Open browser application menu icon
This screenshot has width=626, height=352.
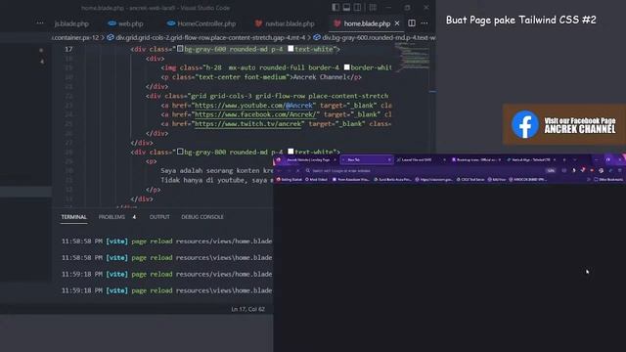click(620, 170)
